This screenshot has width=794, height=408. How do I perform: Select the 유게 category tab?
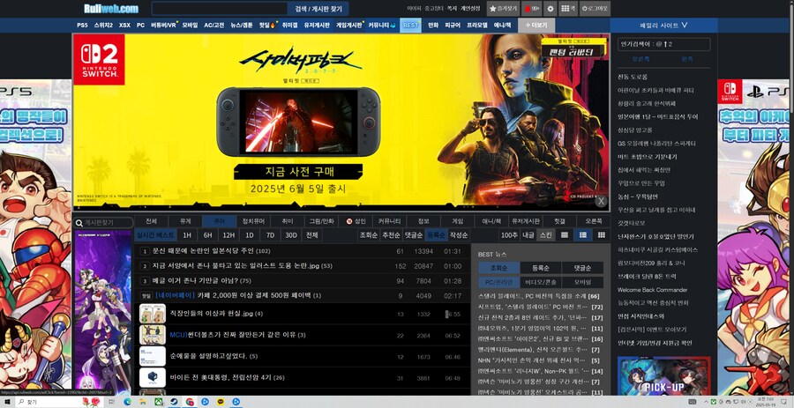tap(185, 221)
